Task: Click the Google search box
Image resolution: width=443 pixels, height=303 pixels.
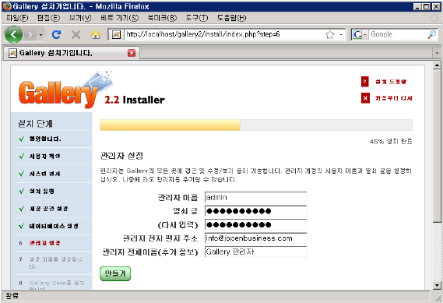Action: click(x=397, y=34)
